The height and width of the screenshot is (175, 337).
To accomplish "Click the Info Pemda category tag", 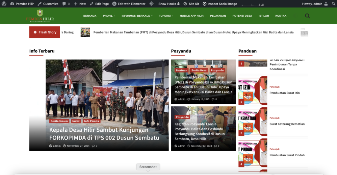I will (x=91, y=121).
